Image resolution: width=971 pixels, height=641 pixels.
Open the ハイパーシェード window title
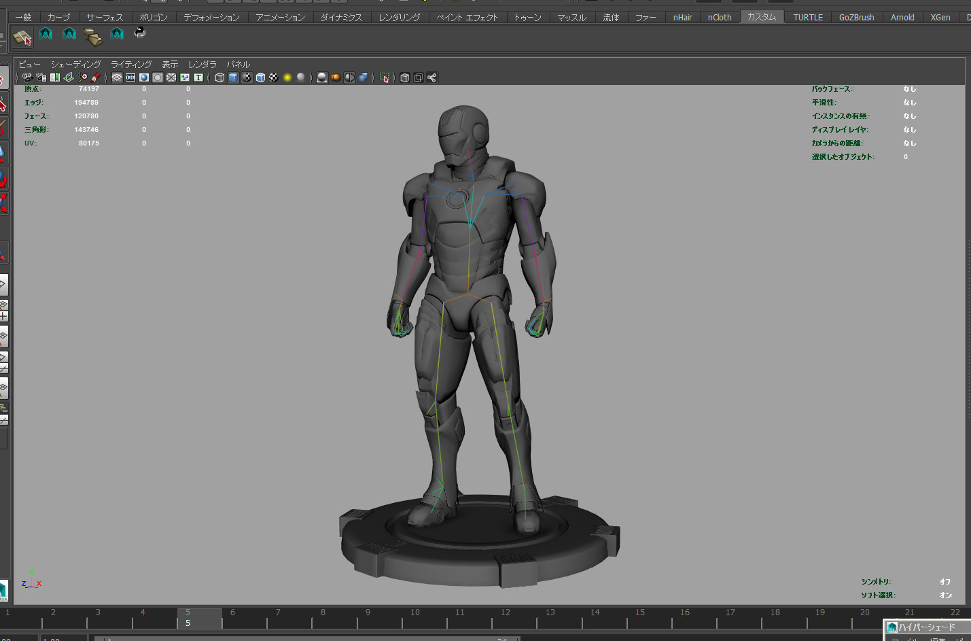tap(927, 627)
